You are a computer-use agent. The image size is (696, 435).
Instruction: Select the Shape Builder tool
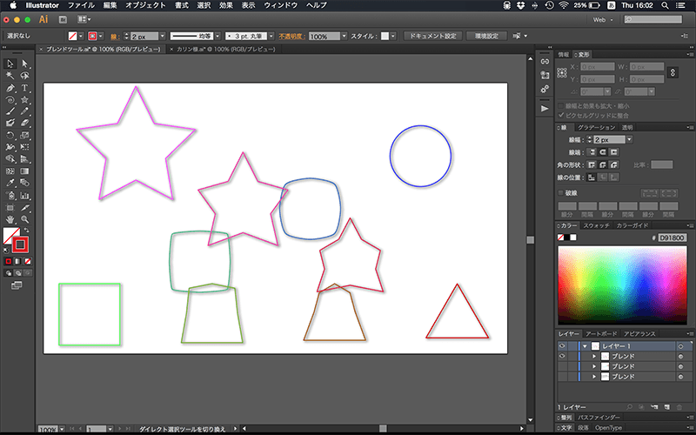coord(10,159)
